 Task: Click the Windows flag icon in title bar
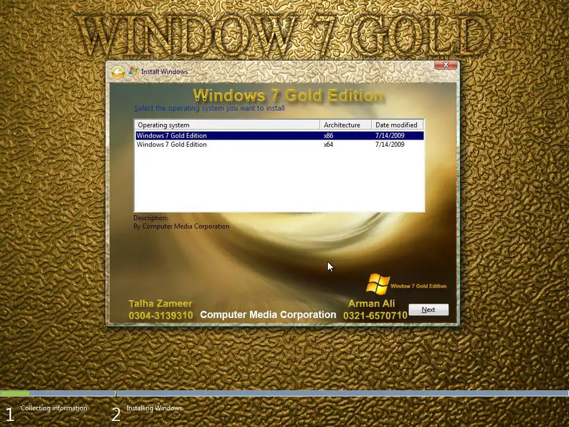pyautogui.click(x=133, y=72)
